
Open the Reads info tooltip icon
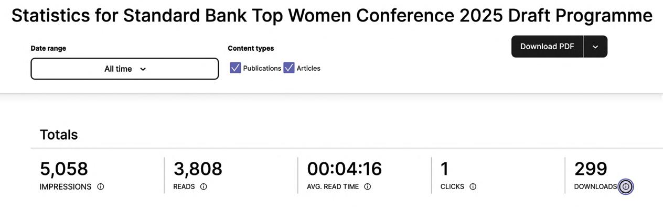204,186
